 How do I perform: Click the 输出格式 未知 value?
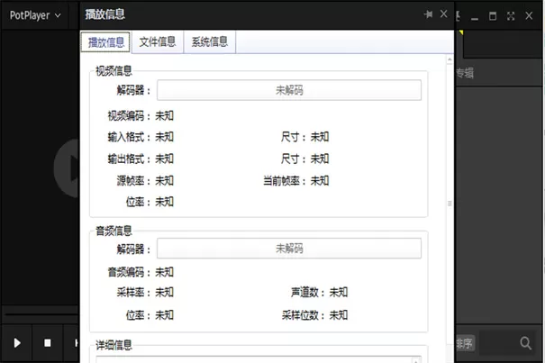tap(164, 159)
